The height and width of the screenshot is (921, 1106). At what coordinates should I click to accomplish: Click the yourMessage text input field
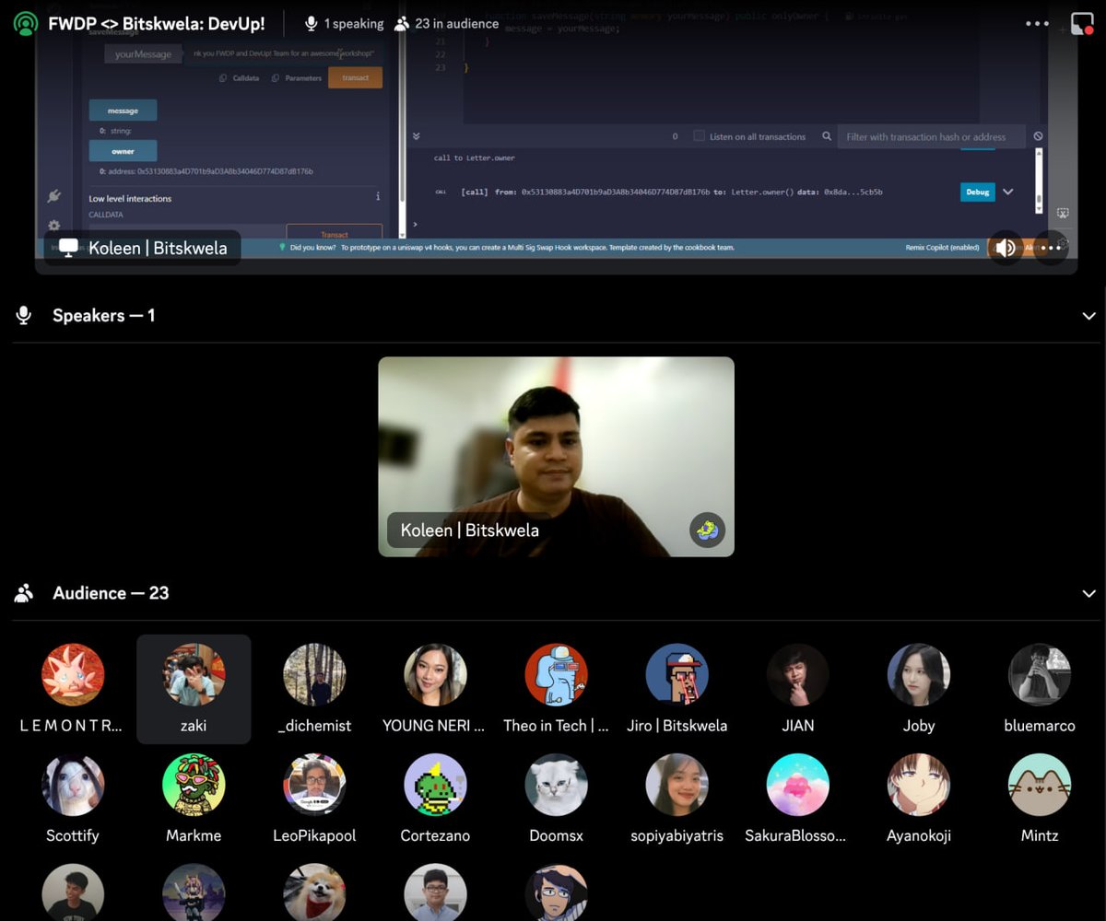click(x=284, y=54)
